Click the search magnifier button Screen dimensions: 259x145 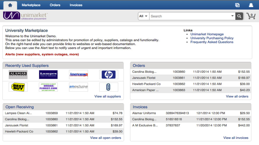point(239,16)
